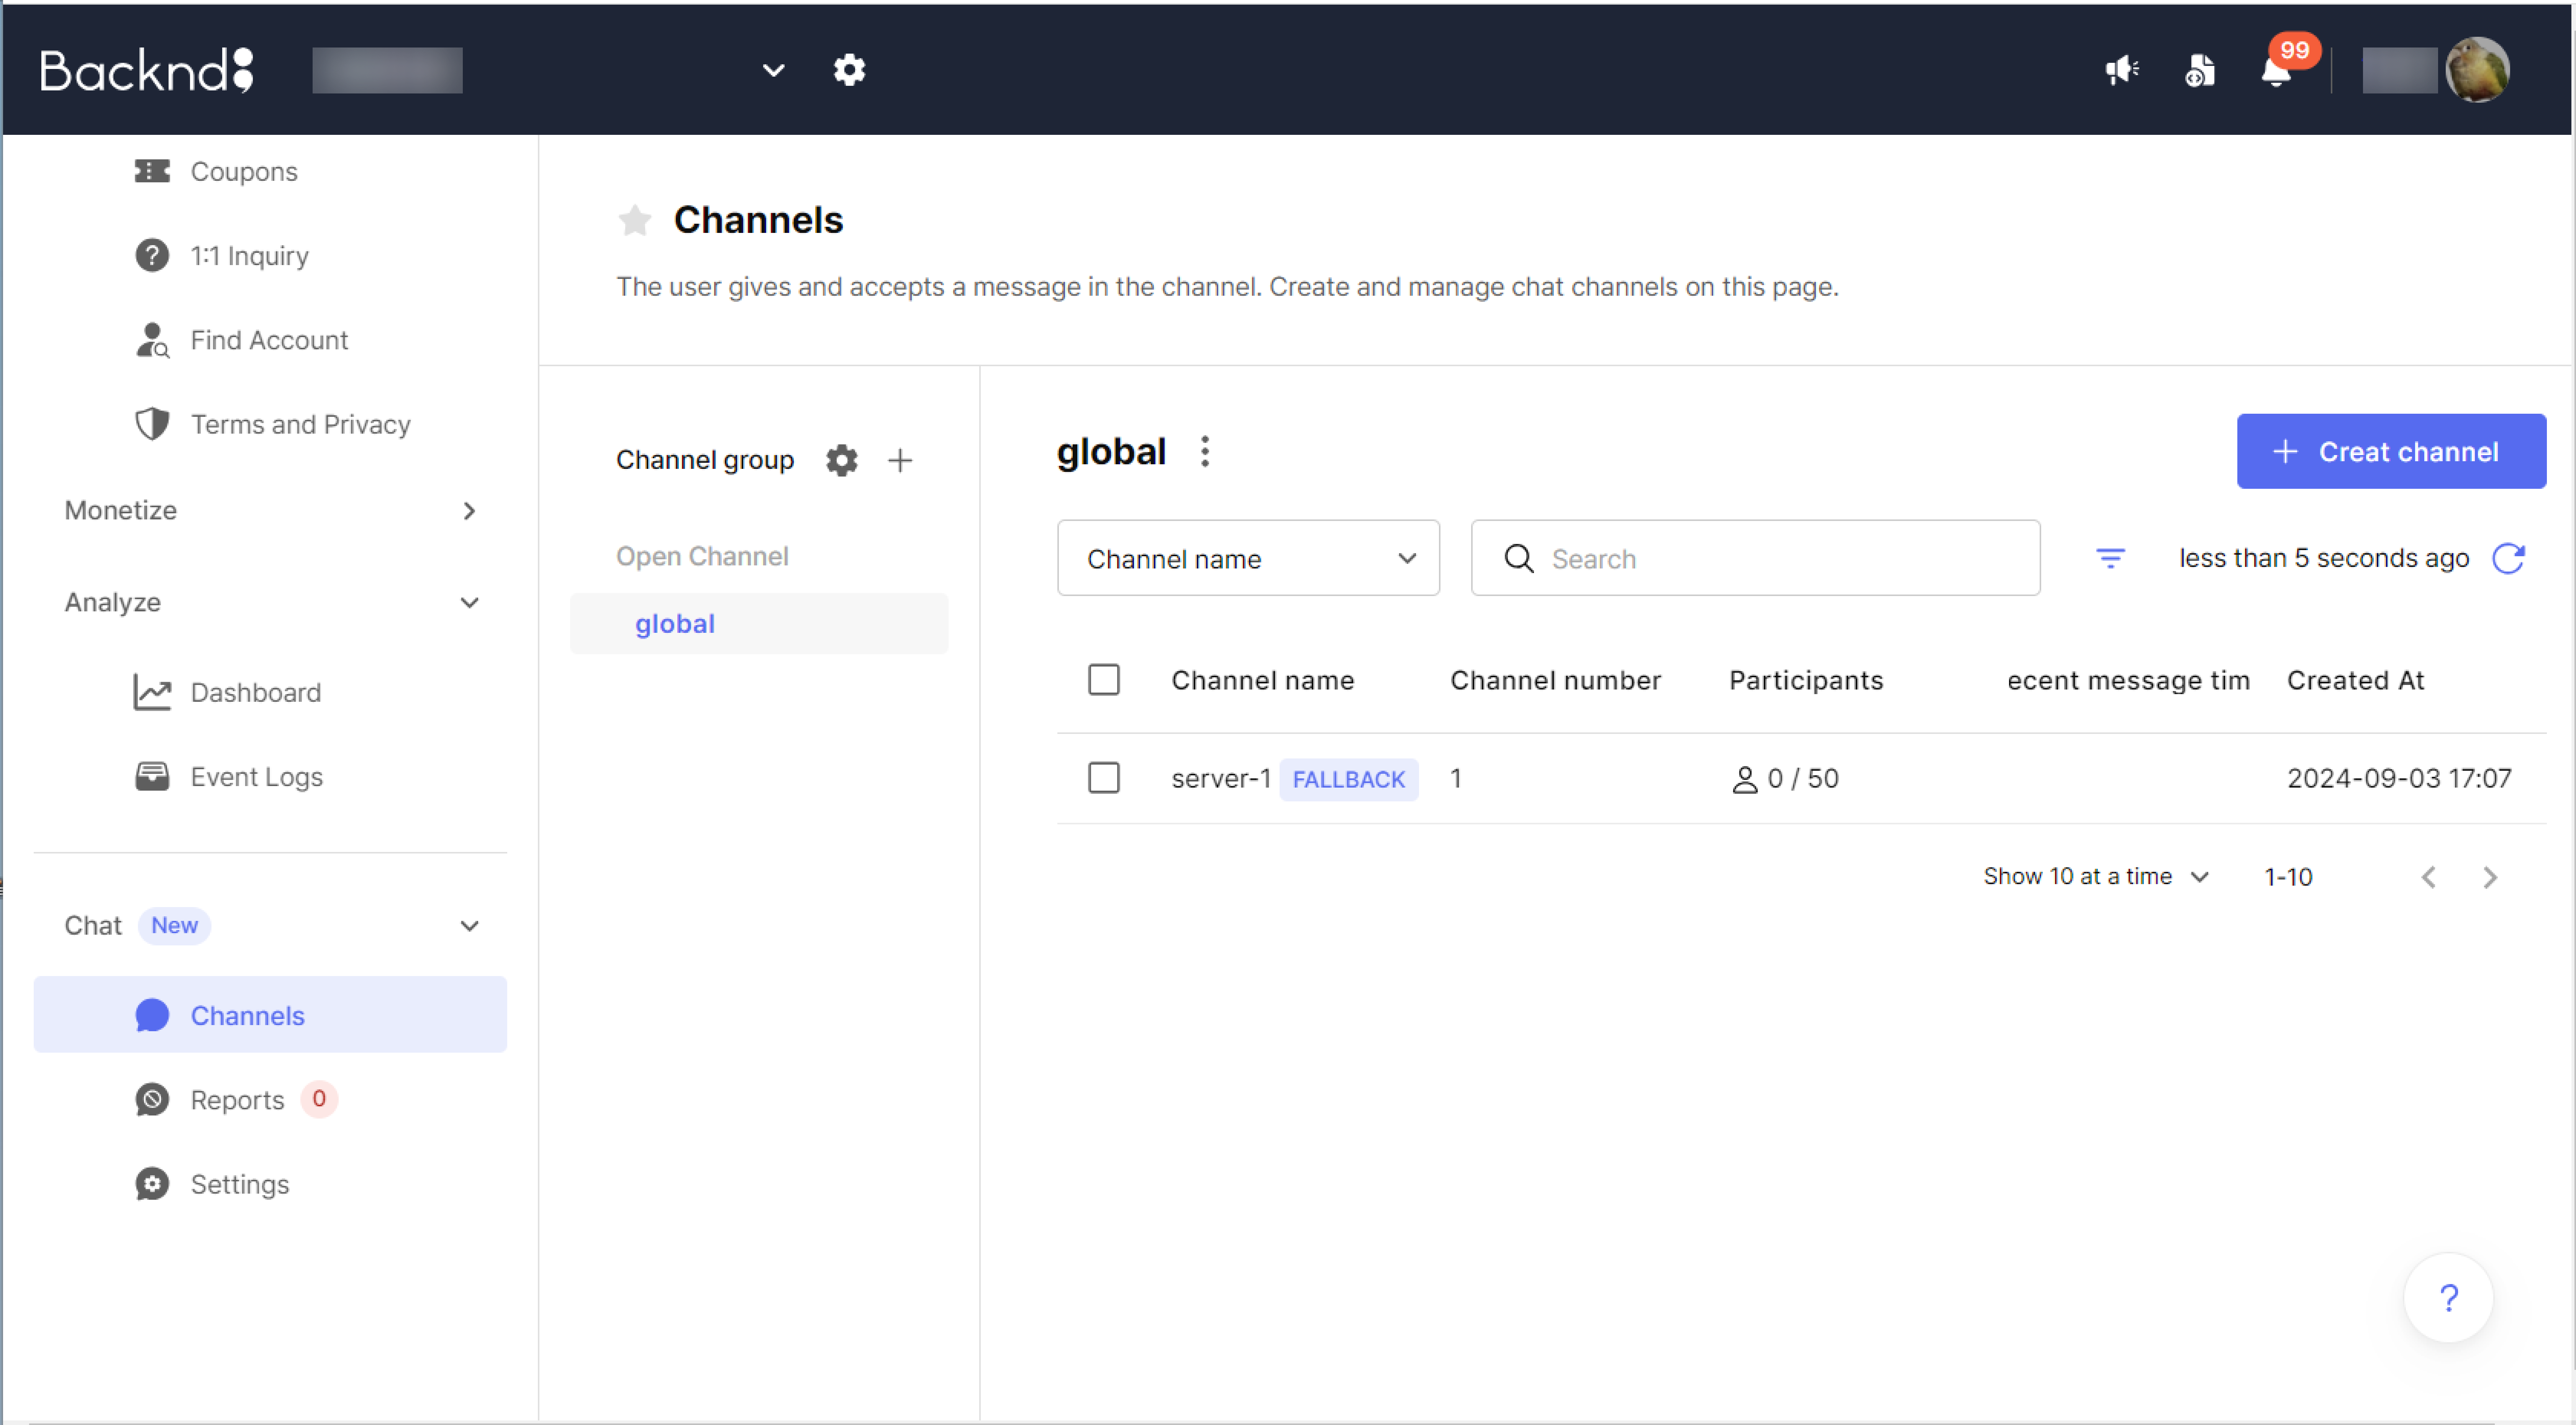Click the Reports blocked icon
Viewport: 2576px width, 1425px height.
152,1099
